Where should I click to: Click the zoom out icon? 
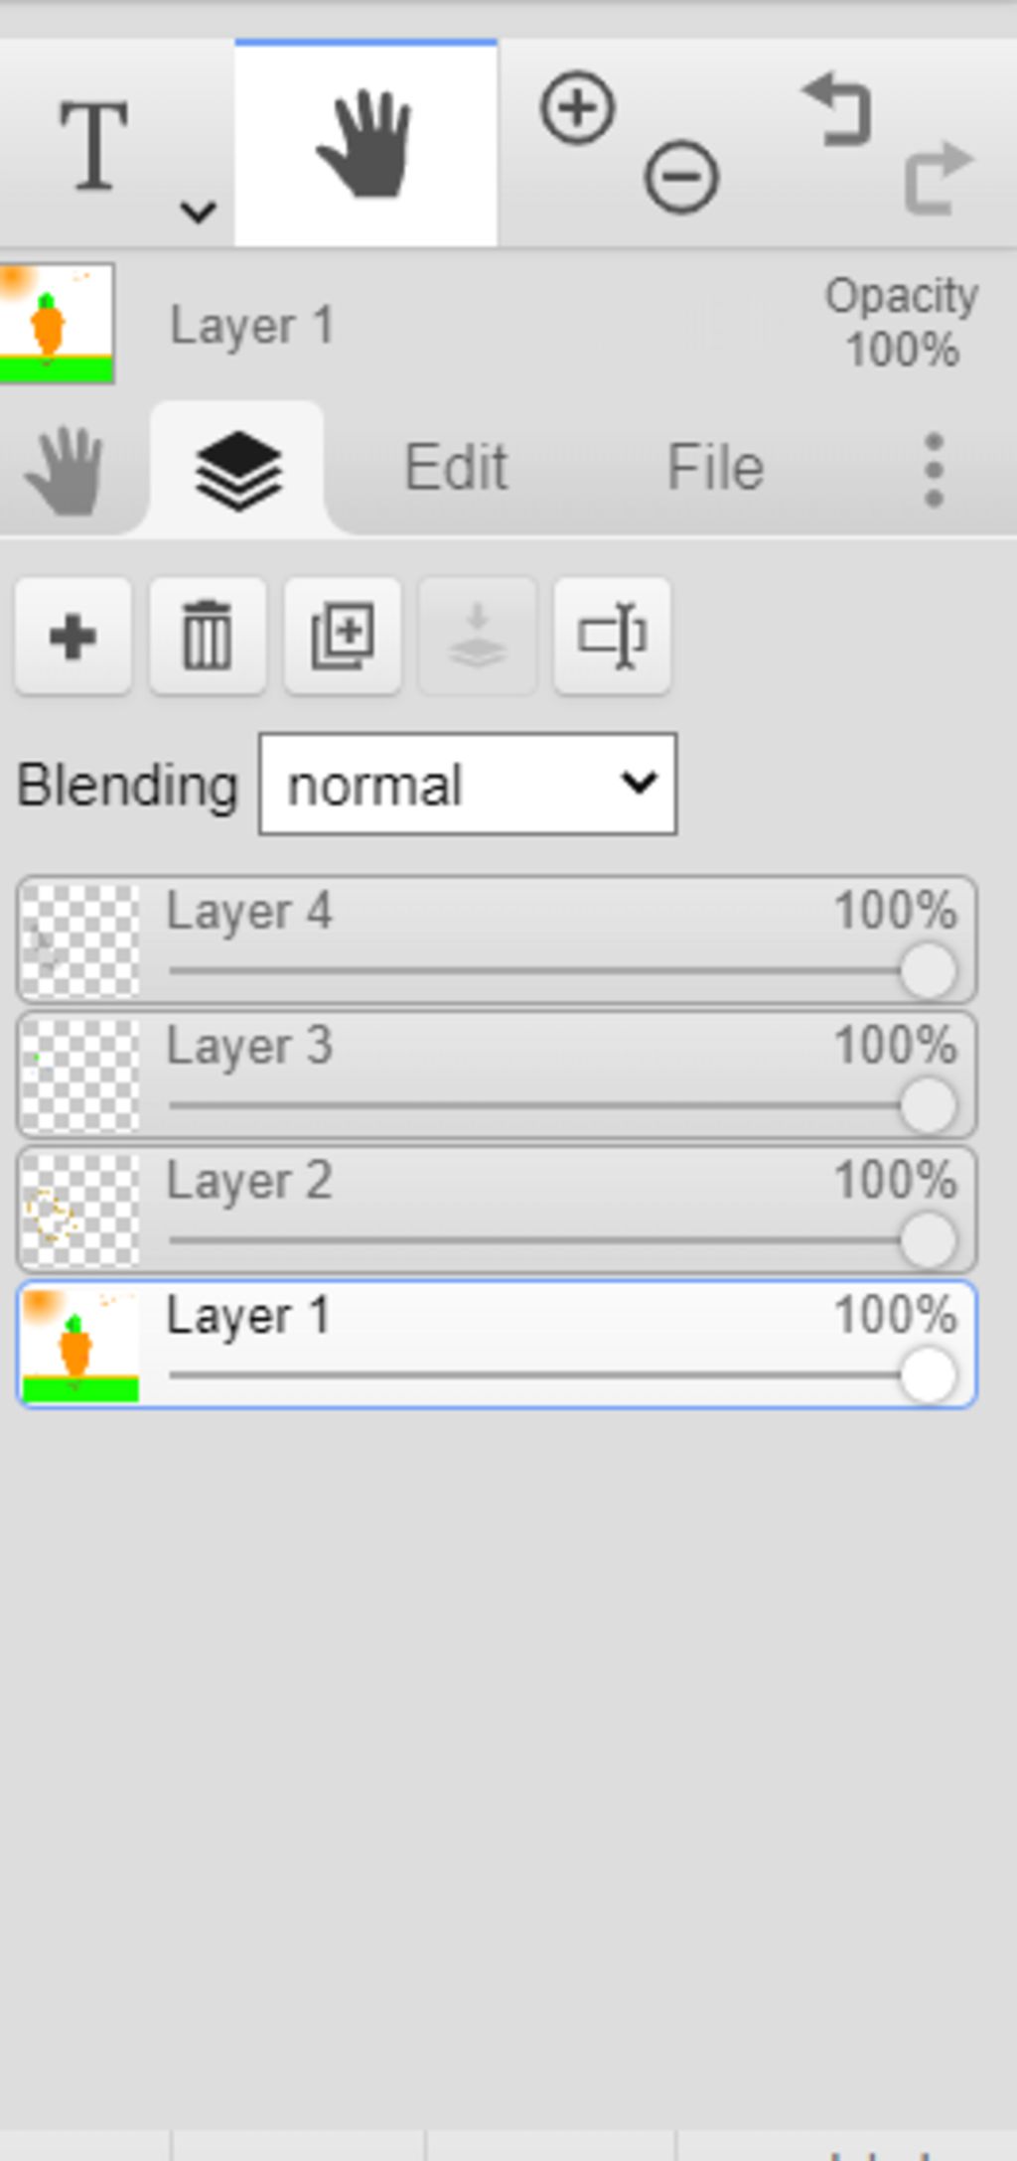[x=681, y=177]
